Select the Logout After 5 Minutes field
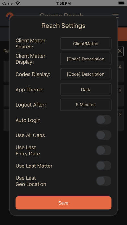 pyautogui.click(x=86, y=105)
